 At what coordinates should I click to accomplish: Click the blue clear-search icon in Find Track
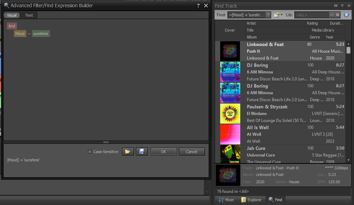346,15
